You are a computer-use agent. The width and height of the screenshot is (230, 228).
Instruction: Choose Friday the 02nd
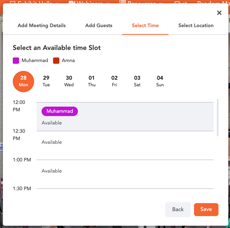[x=115, y=81]
